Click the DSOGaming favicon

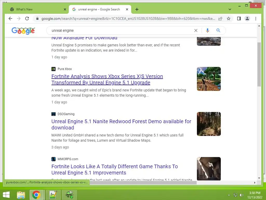pos(54,114)
